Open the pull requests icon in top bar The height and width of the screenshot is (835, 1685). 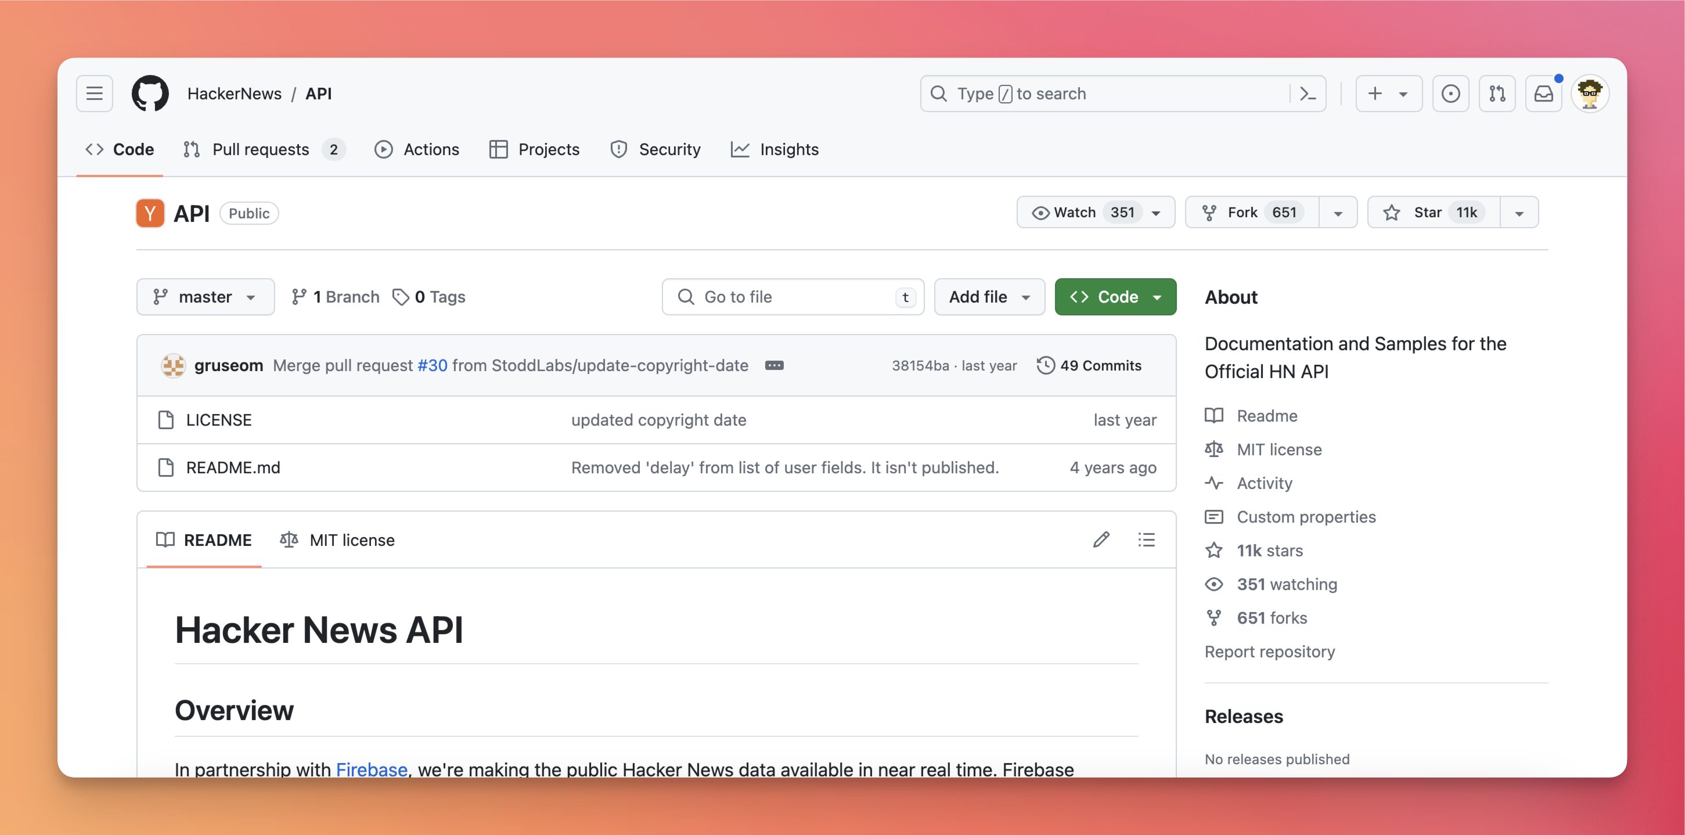(1497, 93)
